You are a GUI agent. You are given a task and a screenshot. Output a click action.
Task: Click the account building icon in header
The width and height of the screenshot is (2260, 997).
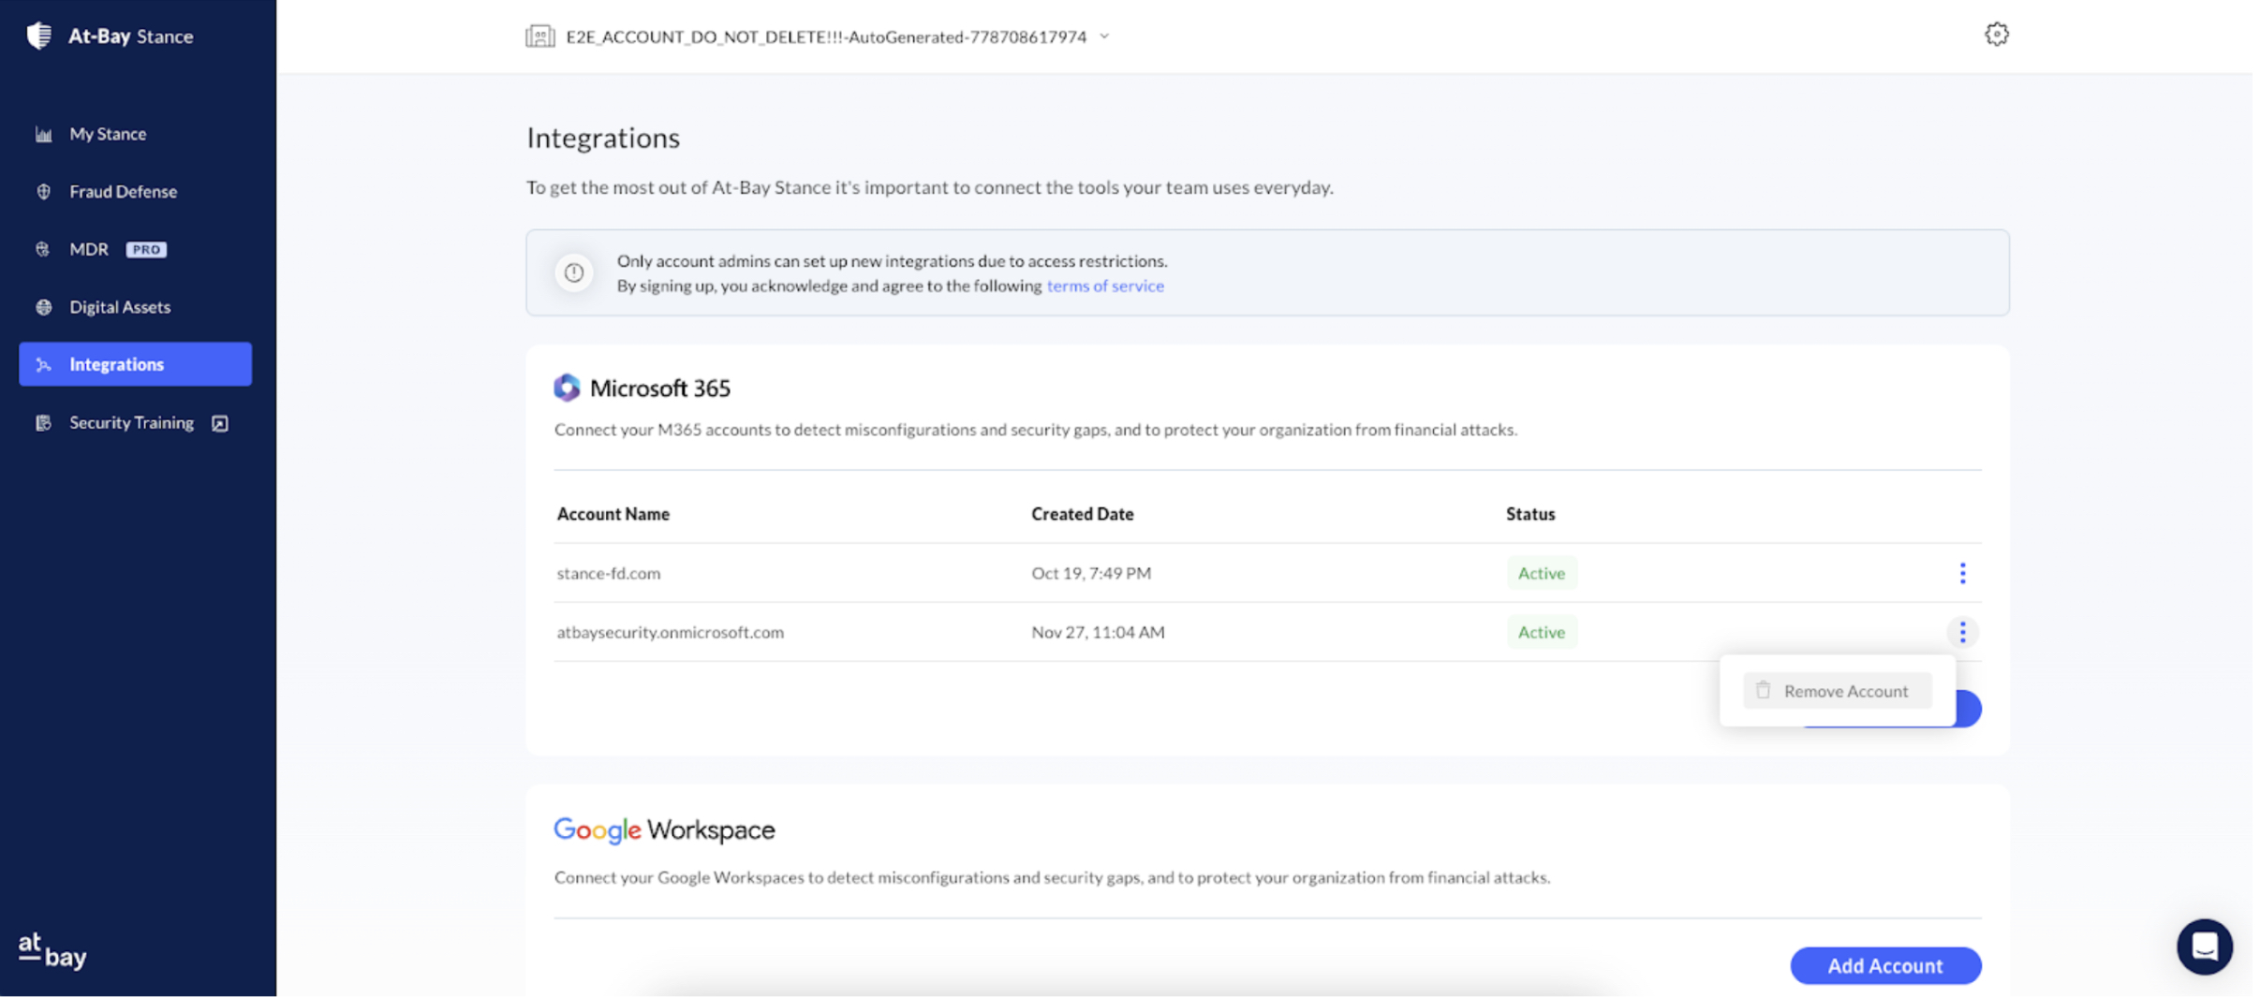pyautogui.click(x=539, y=37)
